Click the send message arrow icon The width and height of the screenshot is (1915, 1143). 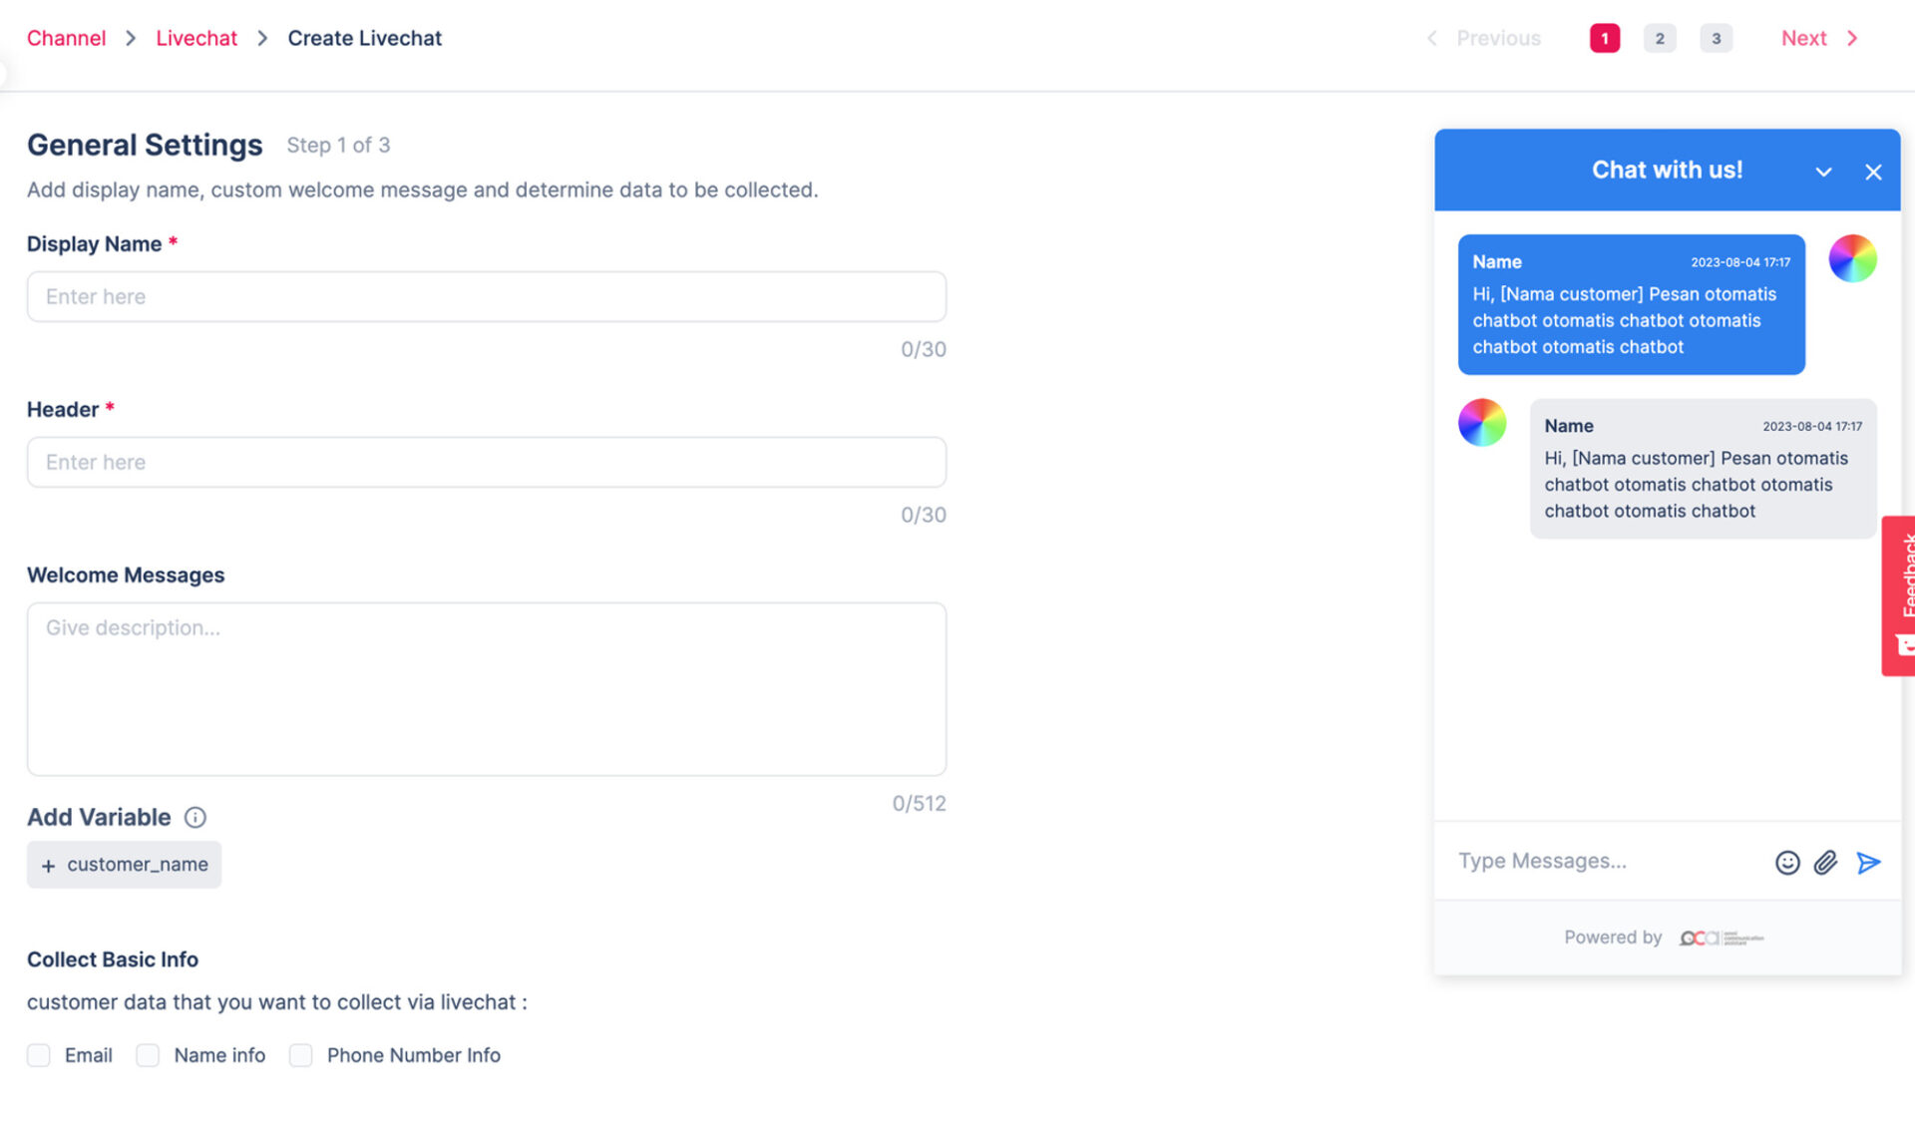pos(1868,862)
